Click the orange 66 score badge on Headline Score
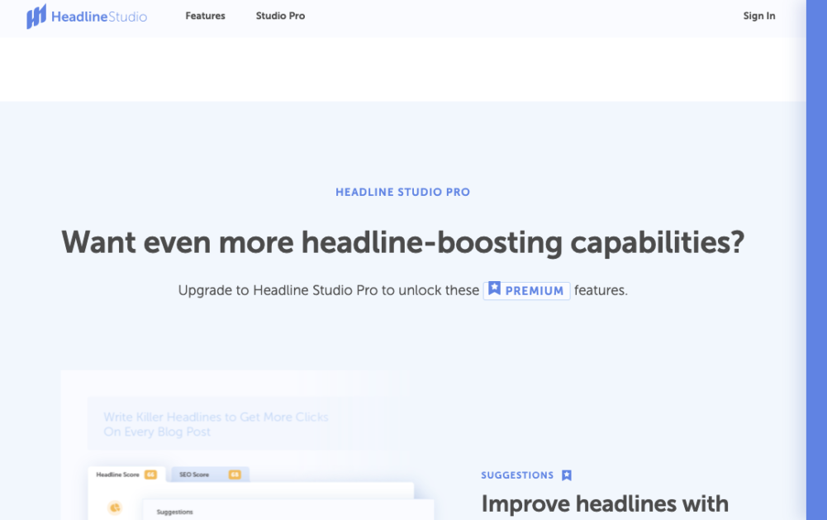This screenshot has width=827, height=520. (150, 475)
